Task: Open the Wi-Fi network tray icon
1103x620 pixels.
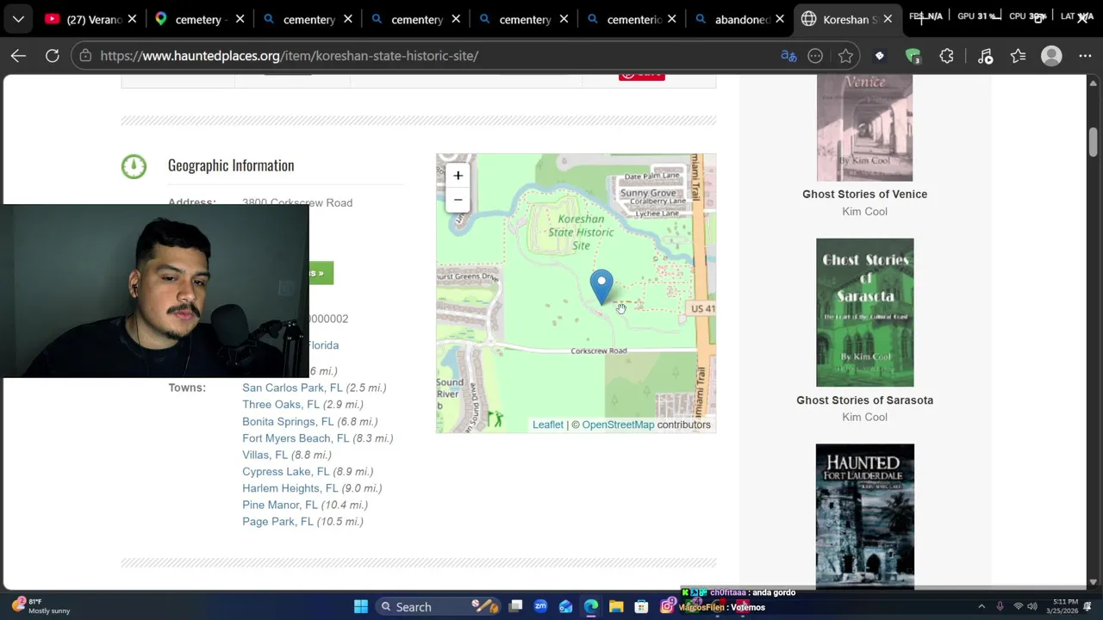Action: point(1018,607)
